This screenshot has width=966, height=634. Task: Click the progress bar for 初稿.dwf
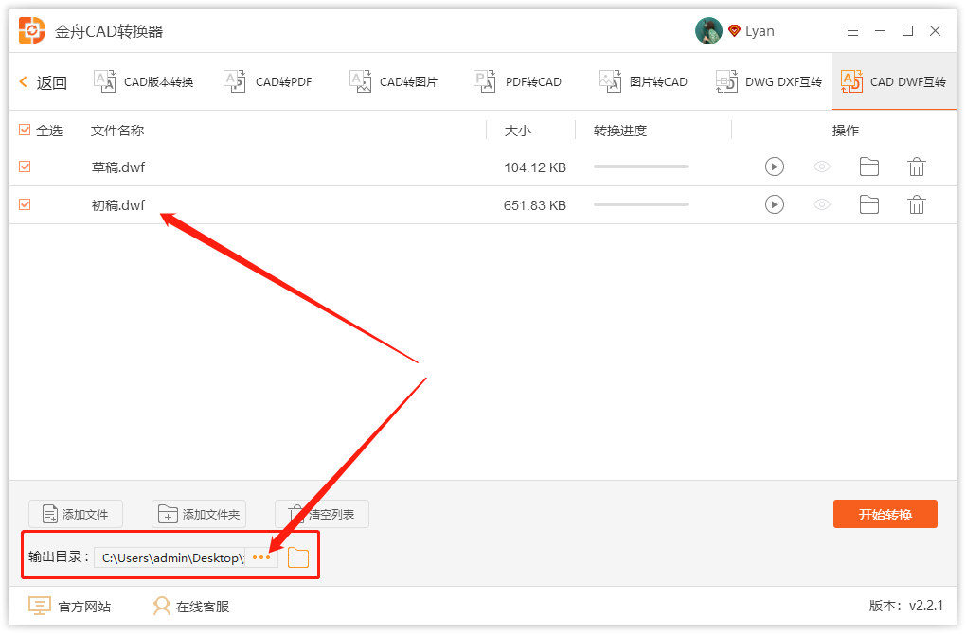[640, 204]
